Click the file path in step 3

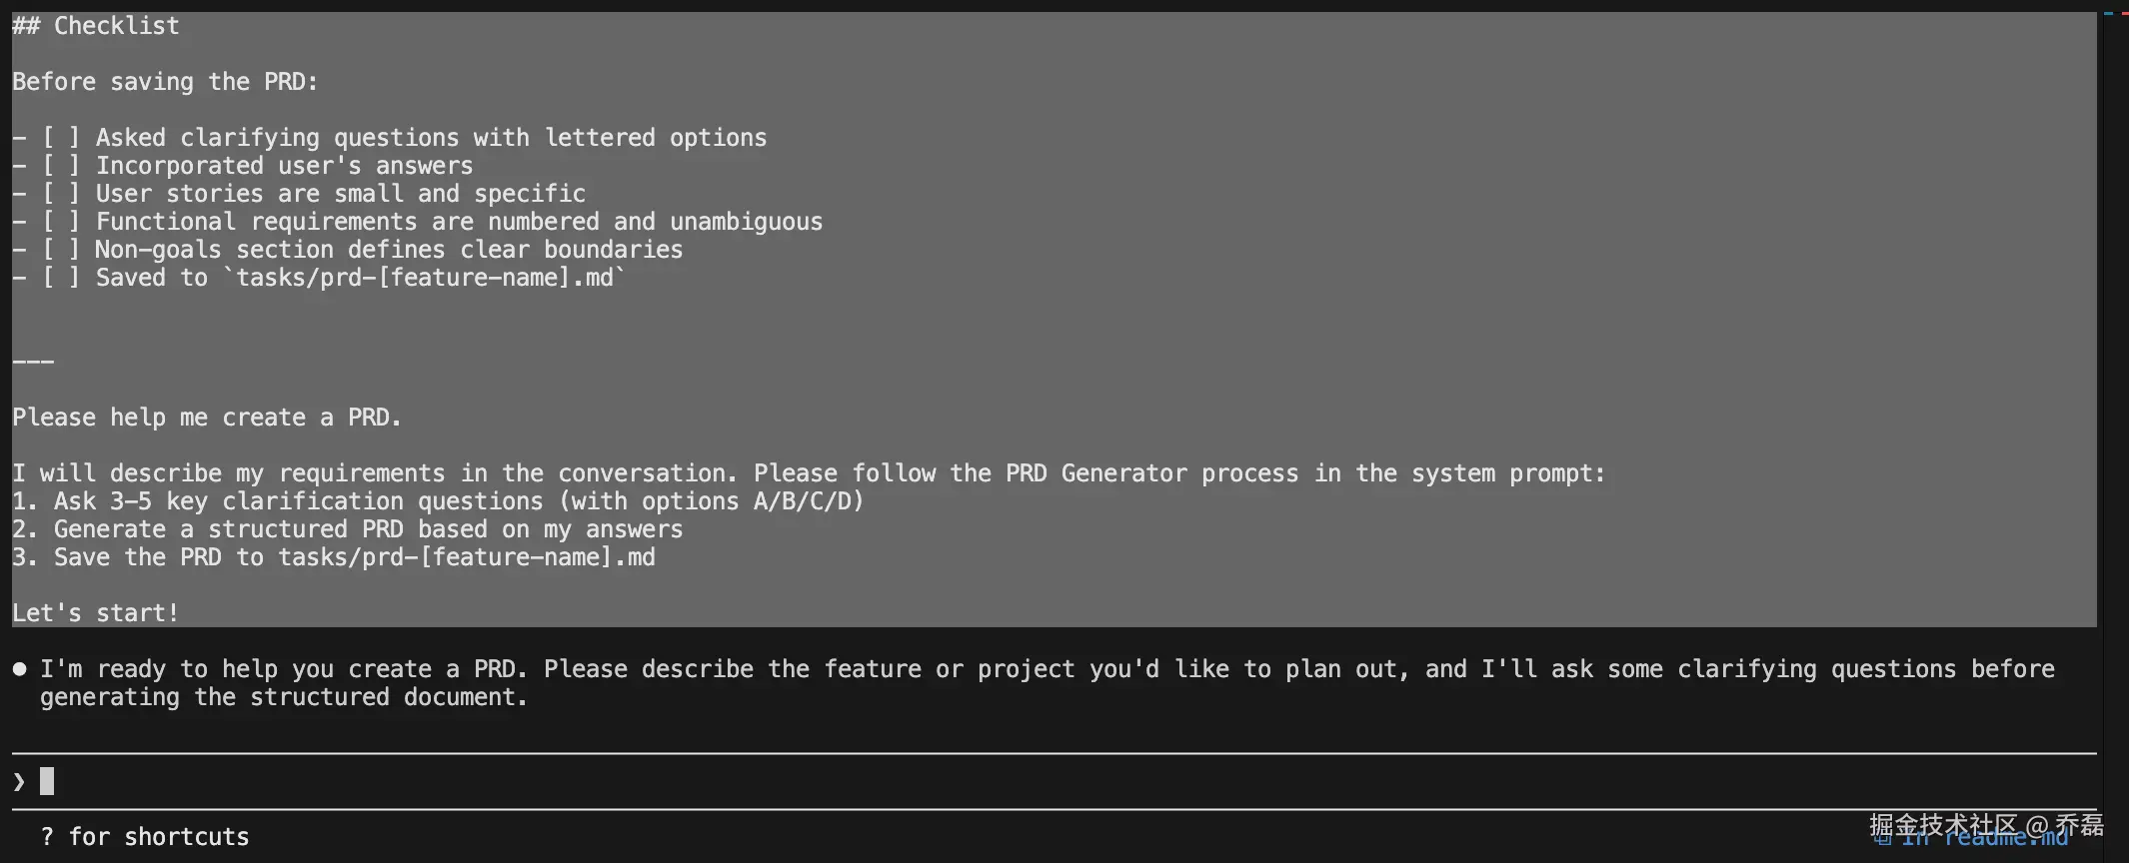click(x=467, y=557)
